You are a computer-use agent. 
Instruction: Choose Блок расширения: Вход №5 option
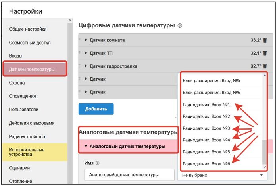(211, 81)
